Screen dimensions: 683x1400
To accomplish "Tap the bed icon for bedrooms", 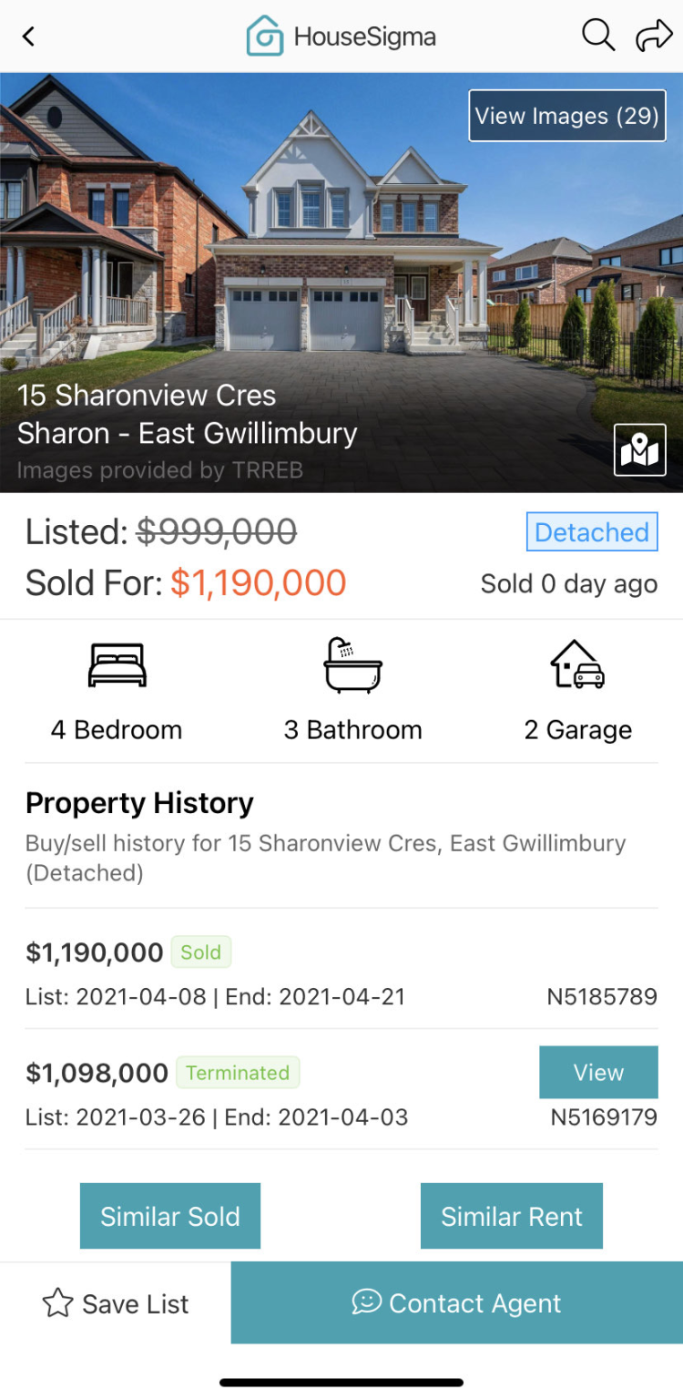I will click(x=117, y=665).
